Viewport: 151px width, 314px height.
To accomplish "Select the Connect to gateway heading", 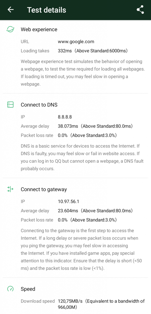I will click(x=44, y=190).
